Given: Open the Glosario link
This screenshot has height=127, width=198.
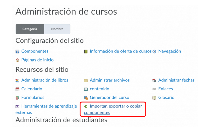Looking at the screenshot, I should click(x=166, y=97).
